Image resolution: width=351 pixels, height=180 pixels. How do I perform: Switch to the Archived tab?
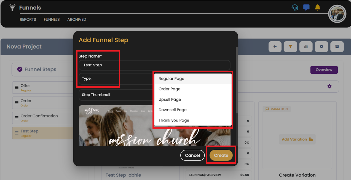pos(77,20)
